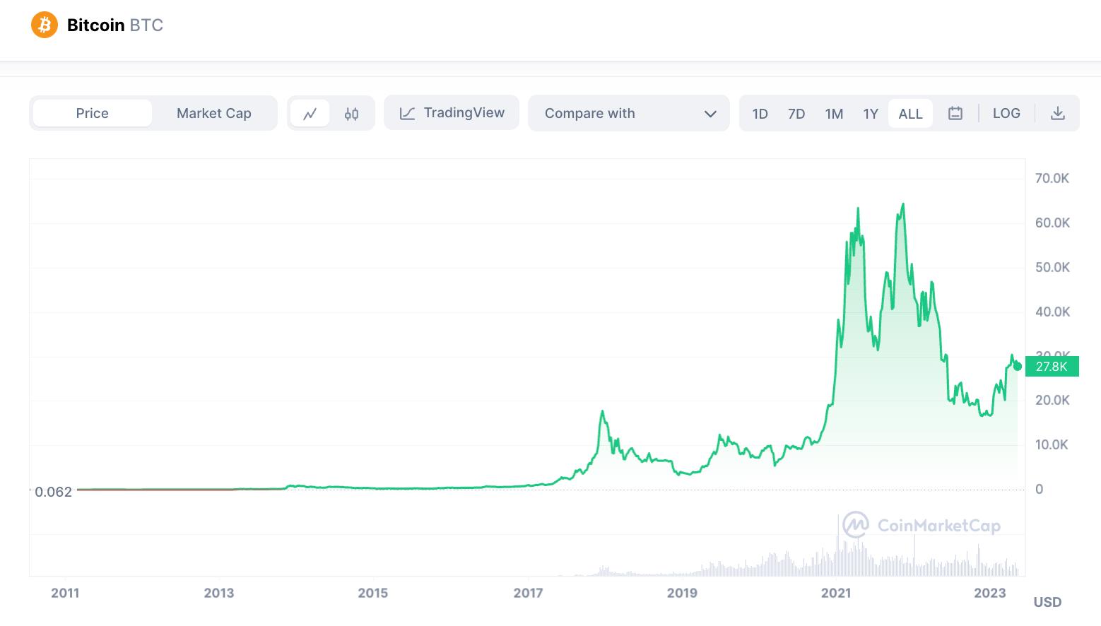Click the CoinMarketCap watermark logo
Screen dimensions: 1101x626
pyautogui.click(x=856, y=525)
